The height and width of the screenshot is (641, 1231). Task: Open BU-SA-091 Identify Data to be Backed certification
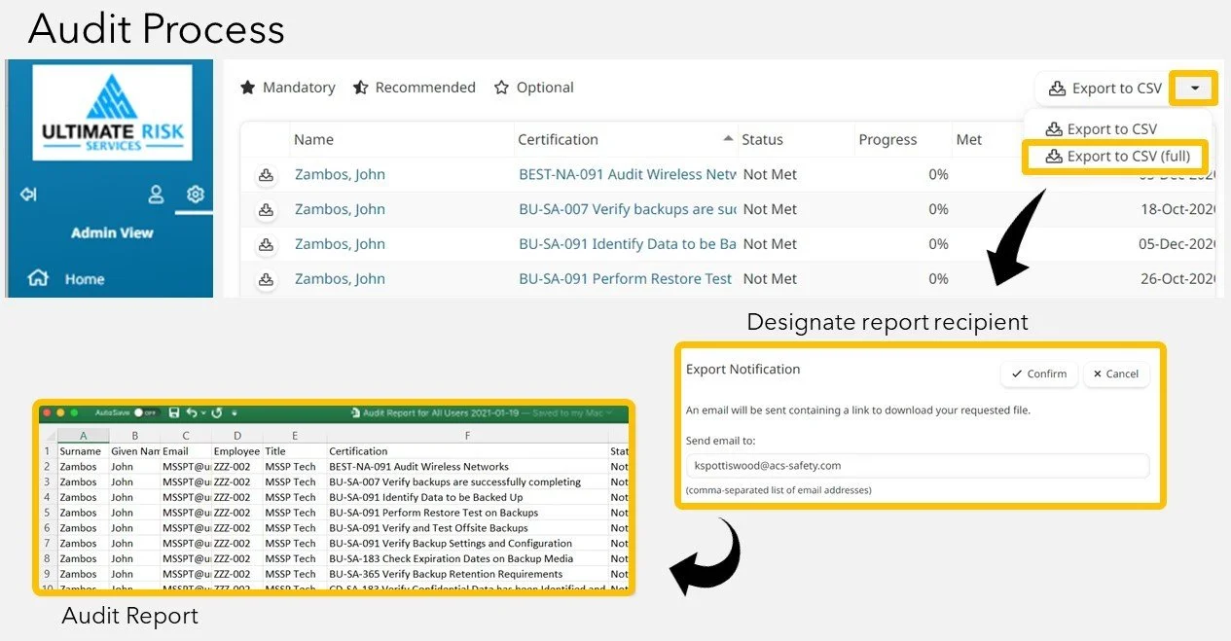[627, 245]
